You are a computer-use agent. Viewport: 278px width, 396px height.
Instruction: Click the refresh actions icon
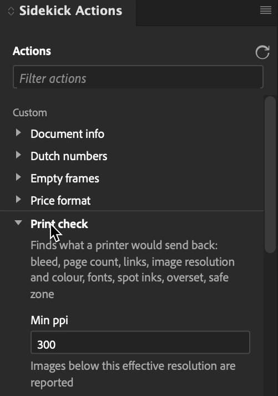(262, 52)
